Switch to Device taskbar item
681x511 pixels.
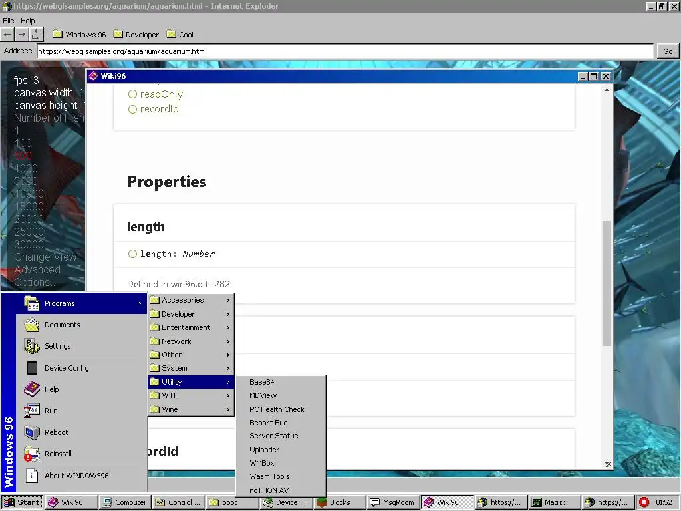click(x=285, y=502)
